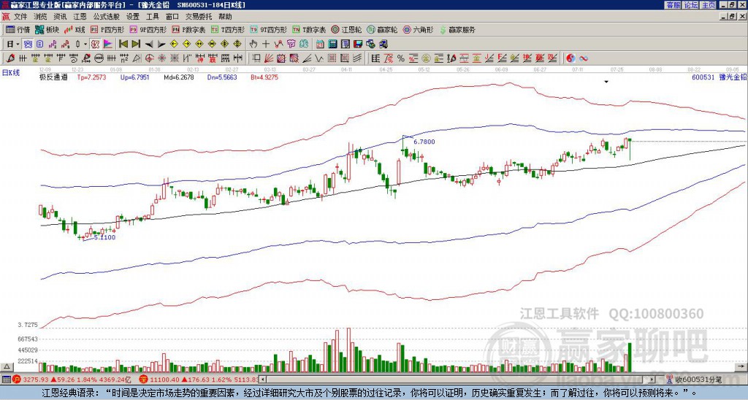
Task: Click the 5.1100 low price label
Action: click(x=104, y=237)
